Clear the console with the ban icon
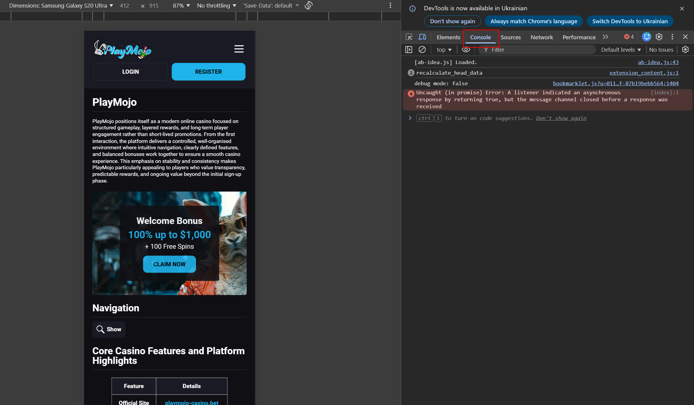 [422, 50]
